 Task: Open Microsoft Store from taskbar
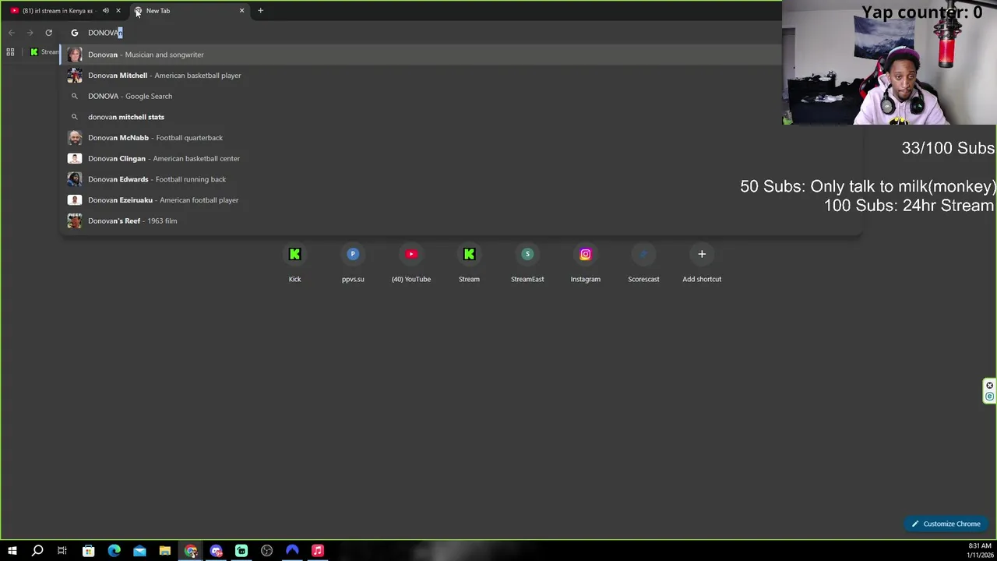(88, 551)
